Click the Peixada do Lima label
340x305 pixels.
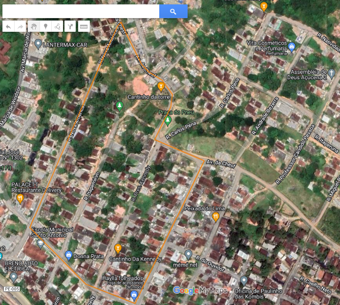pos(205,209)
